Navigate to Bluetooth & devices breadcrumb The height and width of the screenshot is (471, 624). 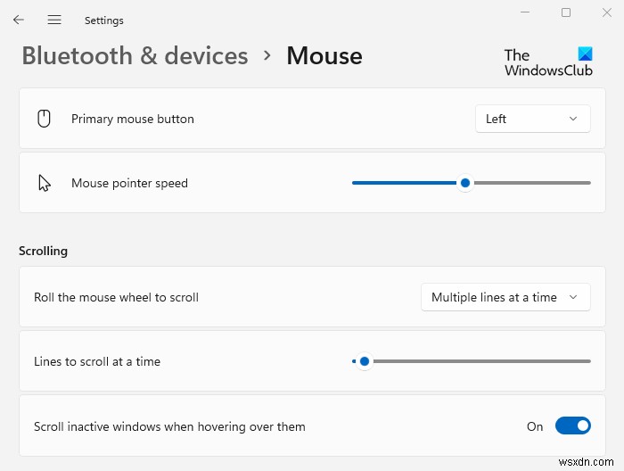tap(135, 55)
